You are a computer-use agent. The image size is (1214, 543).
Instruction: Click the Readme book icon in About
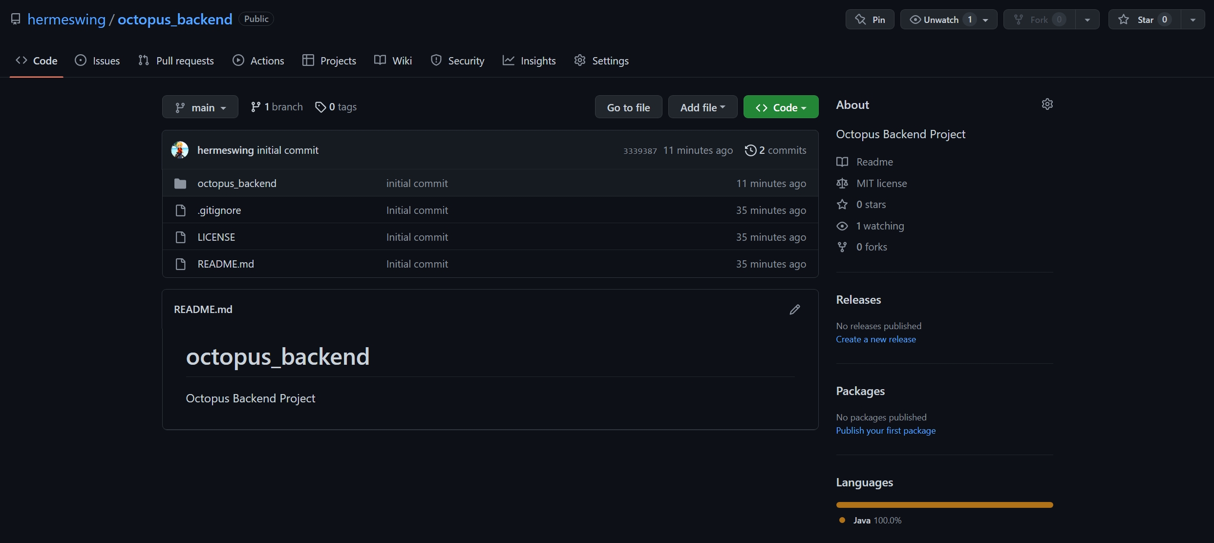tap(842, 162)
